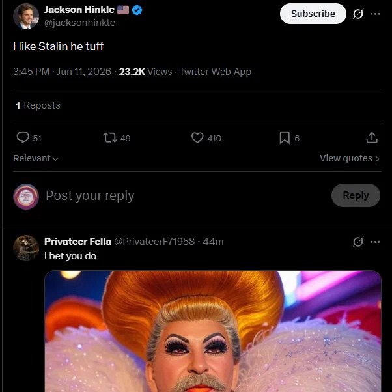Screen dimensions: 392x392
Task: Click into the Post your reply field
Action: click(185, 195)
